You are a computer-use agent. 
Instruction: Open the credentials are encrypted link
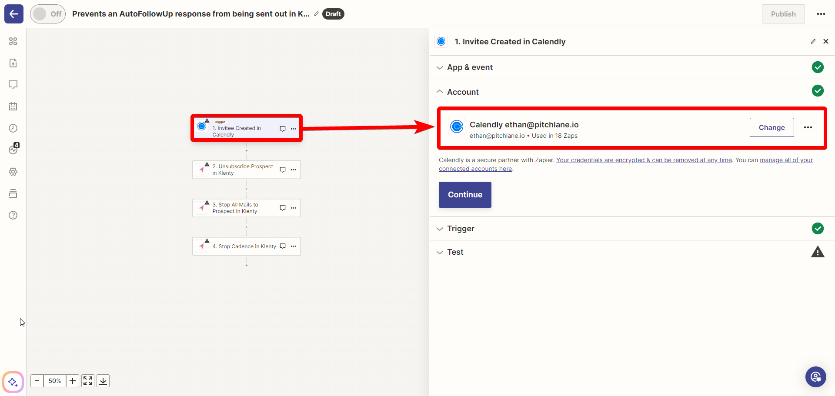pos(644,160)
